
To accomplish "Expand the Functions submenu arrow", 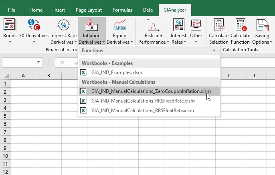I will click(x=214, y=50).
